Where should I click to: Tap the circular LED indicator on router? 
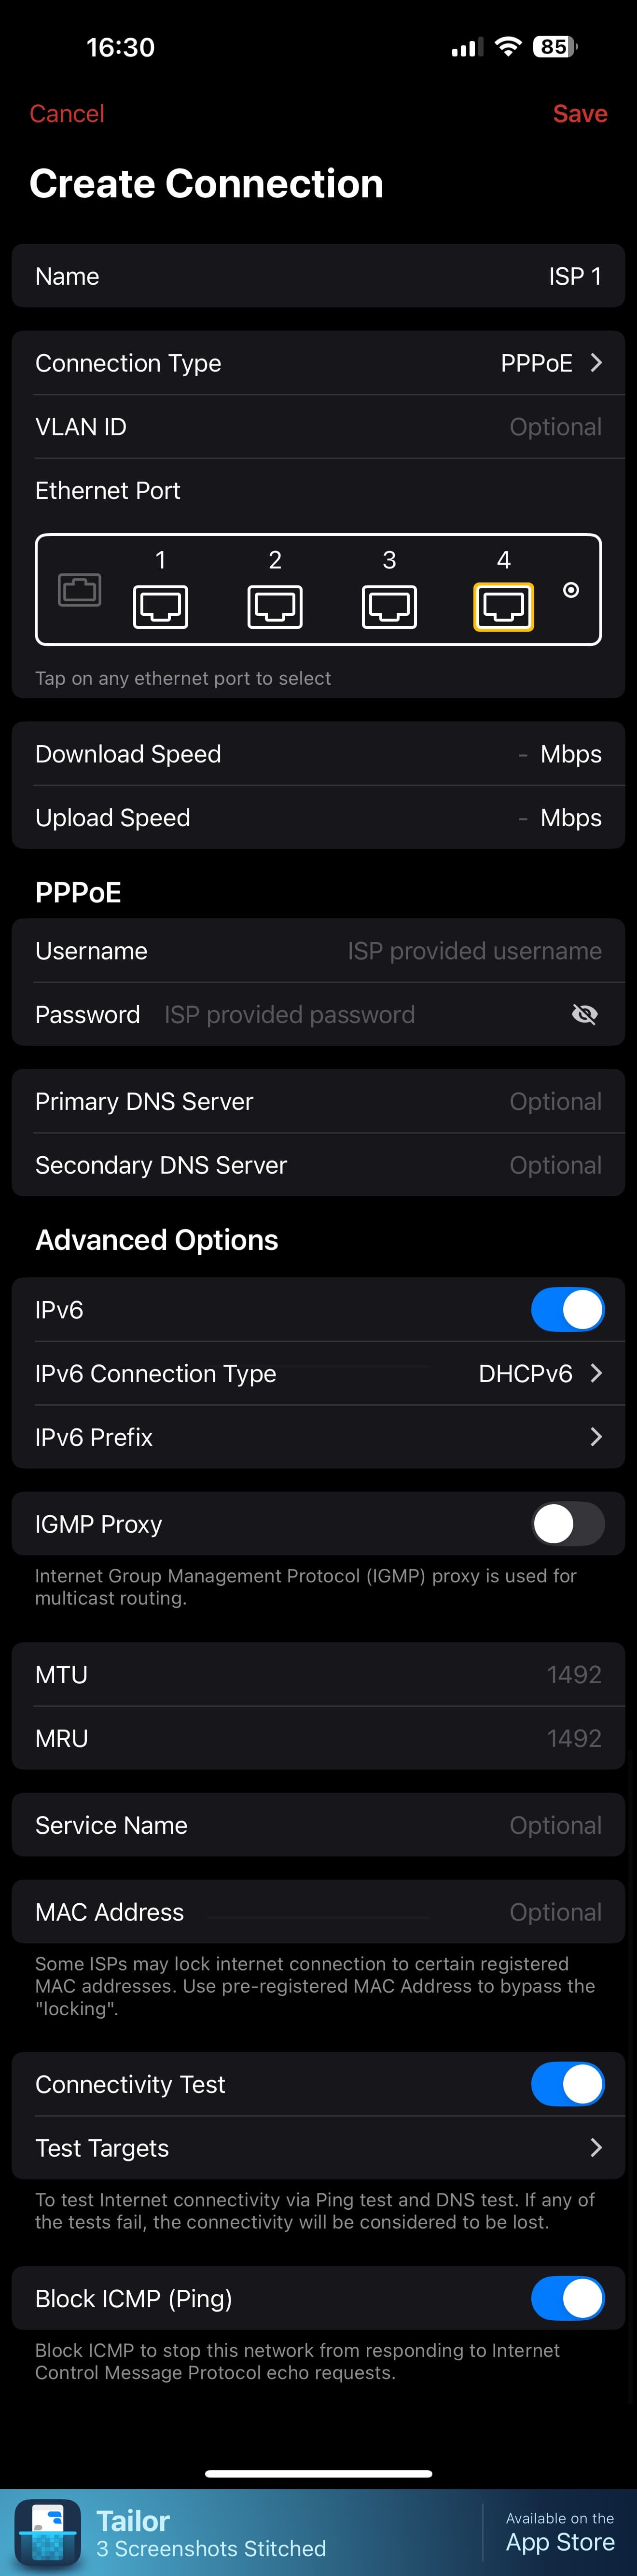click(571, 590)
